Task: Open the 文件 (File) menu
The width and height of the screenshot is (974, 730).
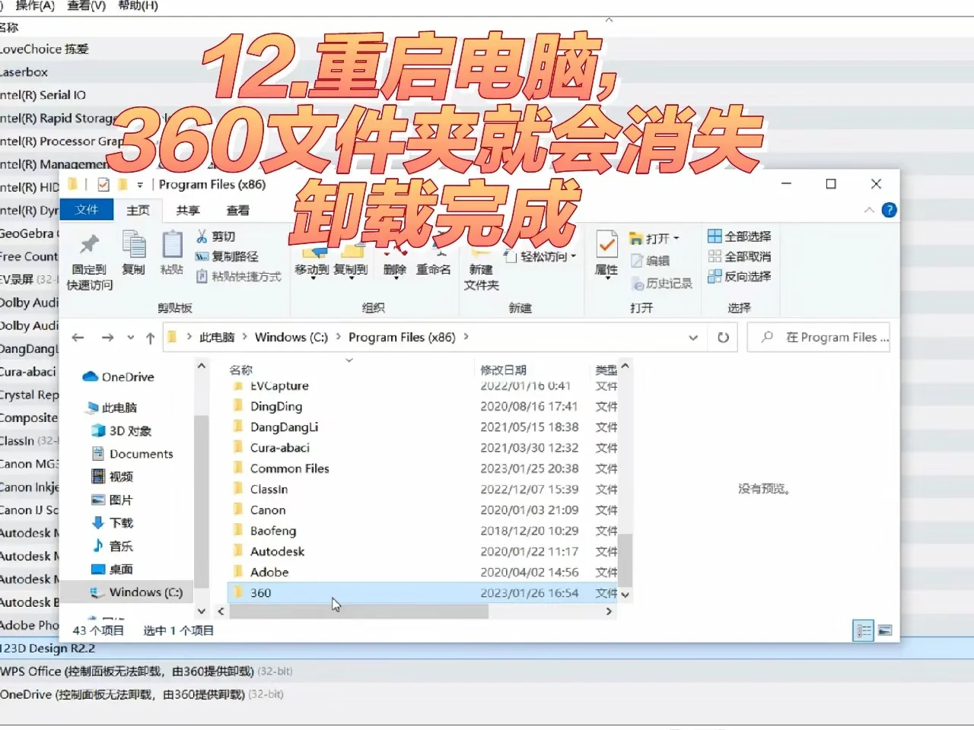Action: pyautogui.click(x=87, y=210)
